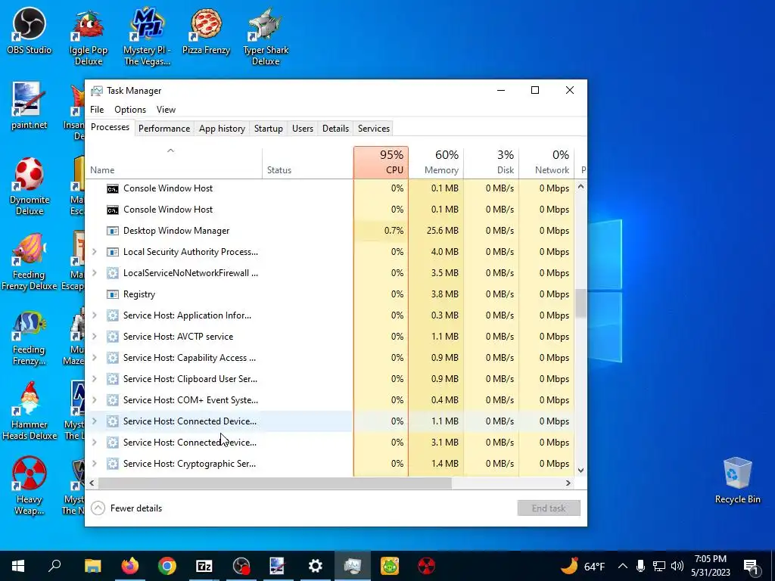The height and width of the screenshot is (581, 775).
Task: Open the weather widget showing 64°F
Action: coord(584,566)
